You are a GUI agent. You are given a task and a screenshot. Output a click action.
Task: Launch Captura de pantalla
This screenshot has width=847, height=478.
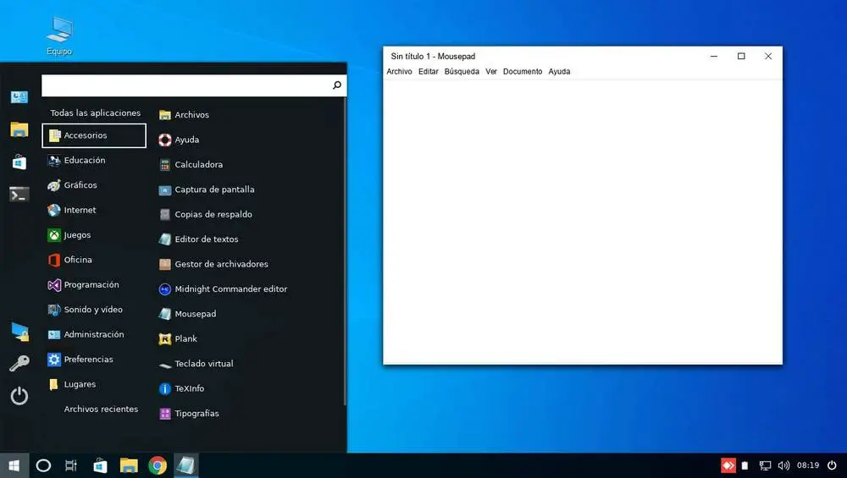(207, 190)
